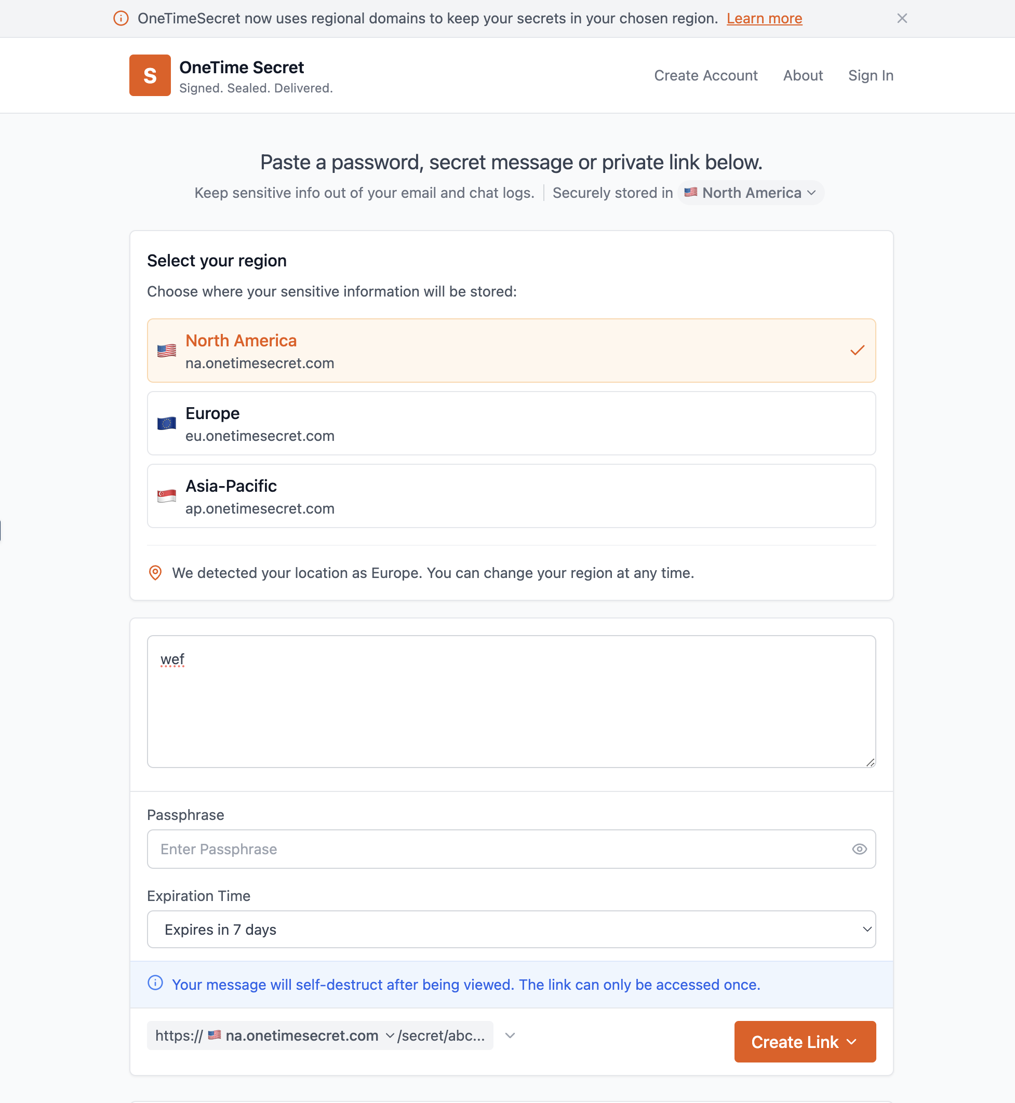The height and width of the screenshot is (1103, 1015).
Task: Click the EU flag icon next to Europe
Action: (x=166, y=423)
